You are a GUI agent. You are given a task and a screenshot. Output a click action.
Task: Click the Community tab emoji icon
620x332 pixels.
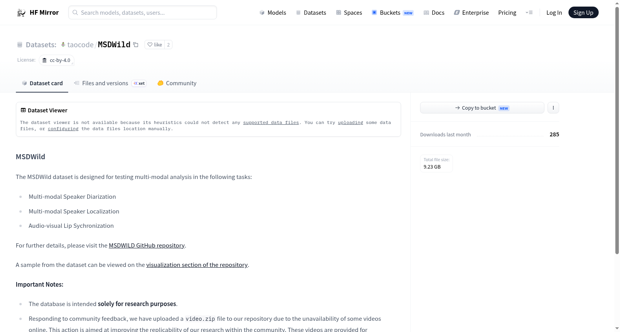[160, 83]
